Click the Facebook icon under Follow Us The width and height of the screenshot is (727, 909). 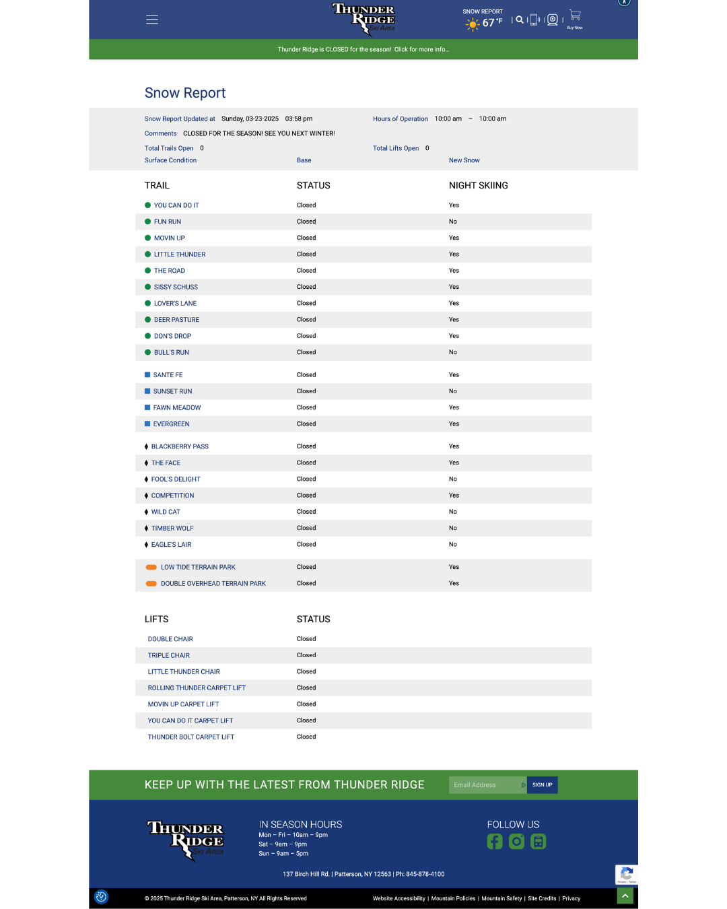pos(495,841)
